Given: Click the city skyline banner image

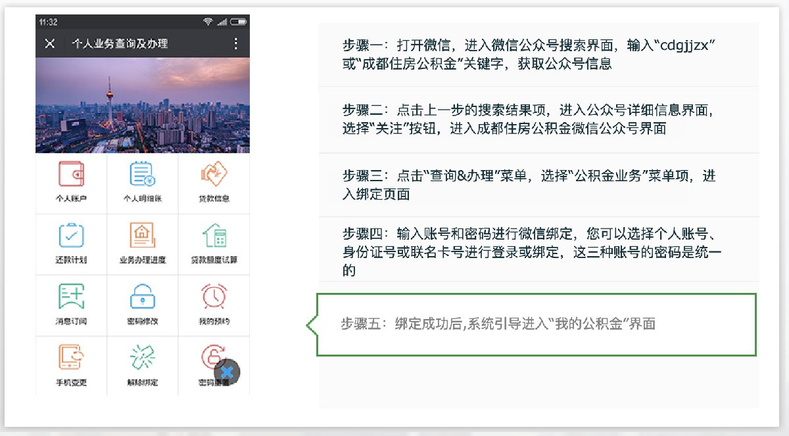Looking at the screenshot, I should [x=143, y=105].
